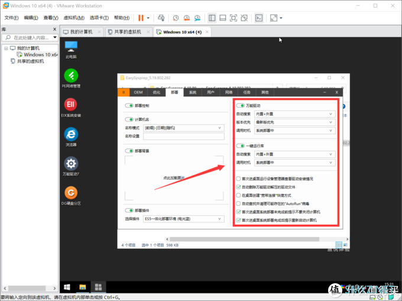Click the File Explorer taskbar icon in guest
The width and height of the screenshot is (402, 301).
point(83,287)
